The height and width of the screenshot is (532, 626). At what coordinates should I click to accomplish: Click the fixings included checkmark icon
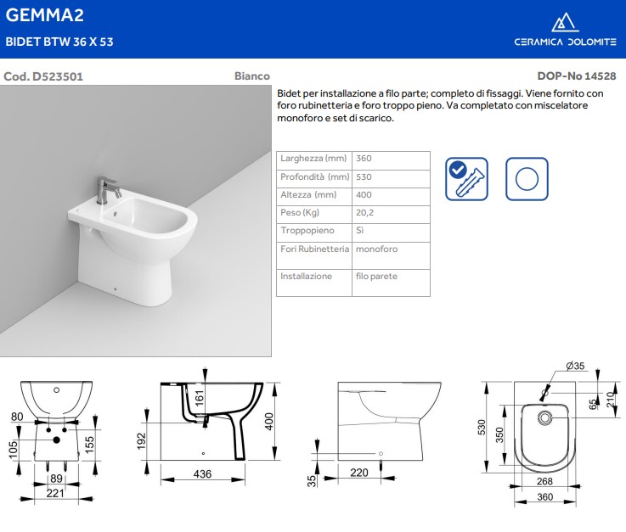coord(467,178)
